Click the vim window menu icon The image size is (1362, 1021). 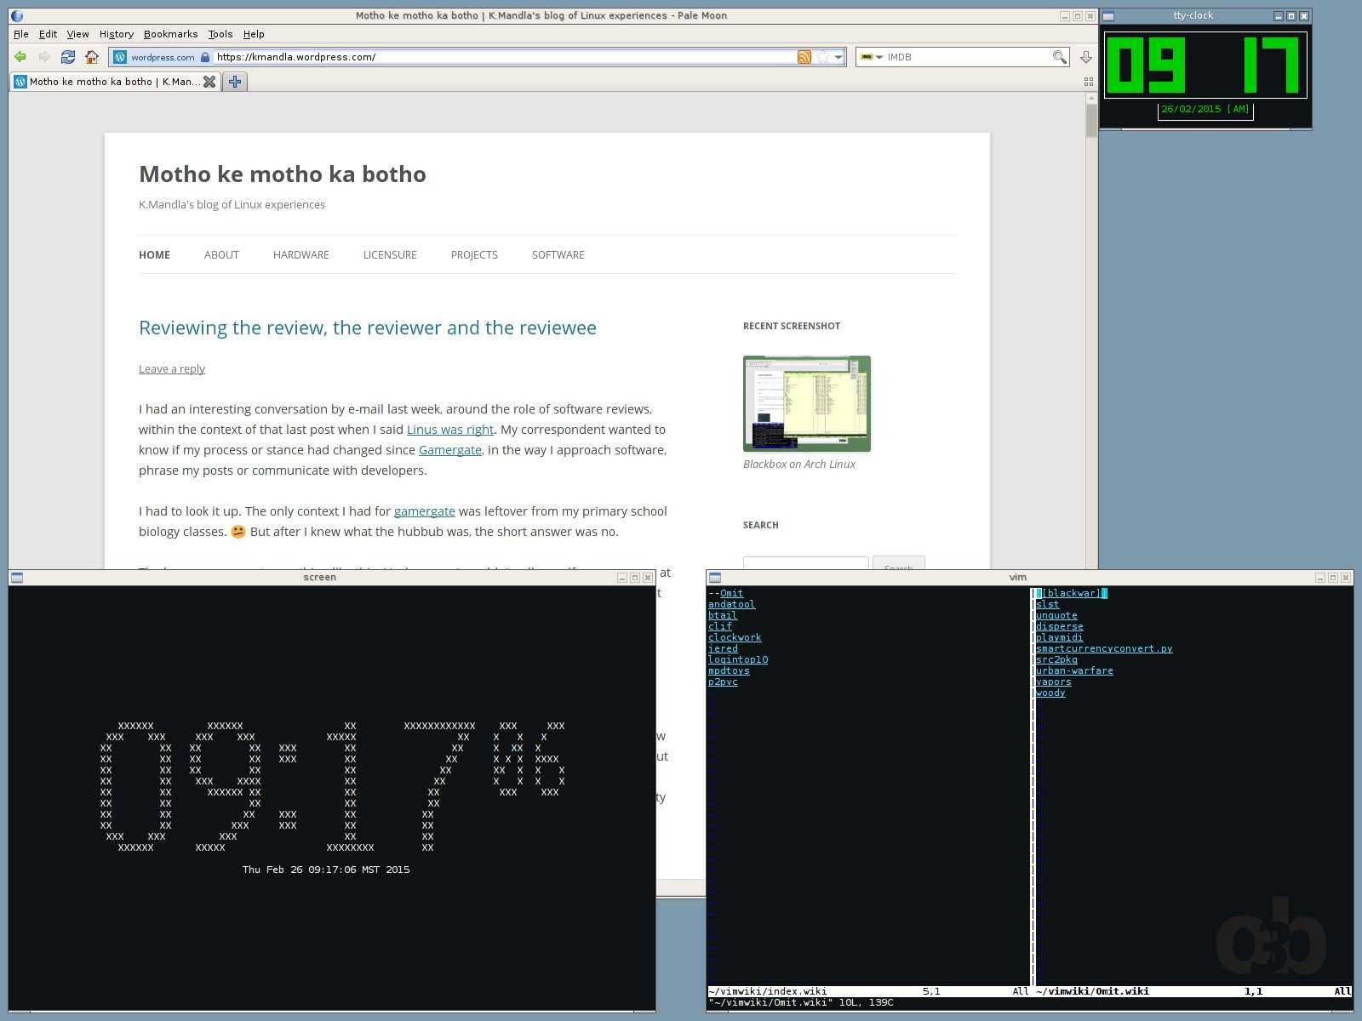coord(715,578)
